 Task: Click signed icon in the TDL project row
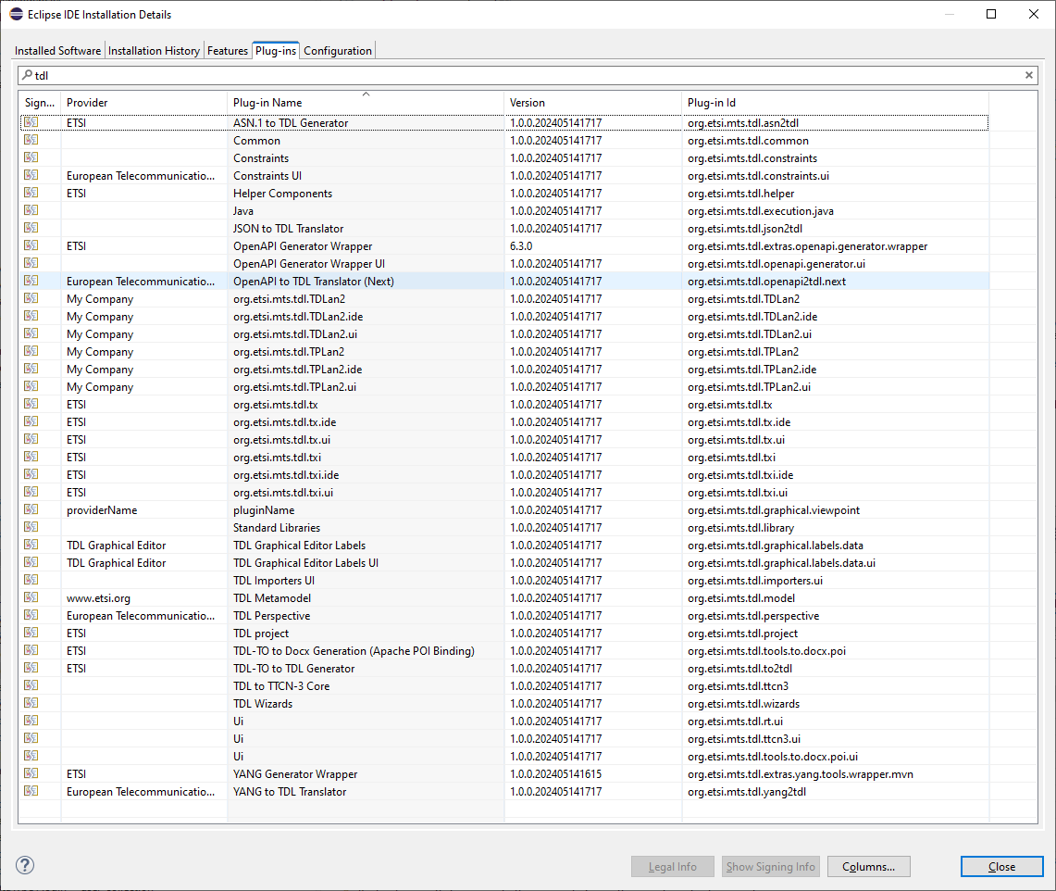[31, 633]
